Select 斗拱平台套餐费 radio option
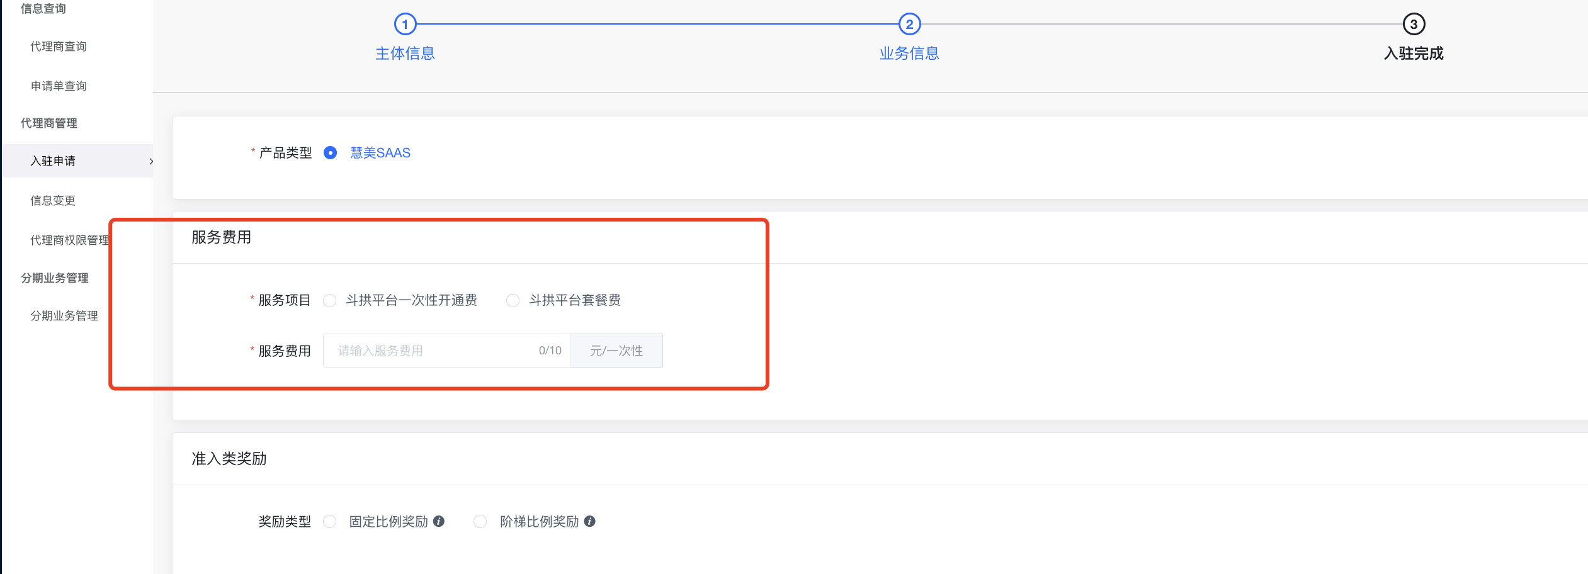 pyautogui.click(x=513, y=301)
